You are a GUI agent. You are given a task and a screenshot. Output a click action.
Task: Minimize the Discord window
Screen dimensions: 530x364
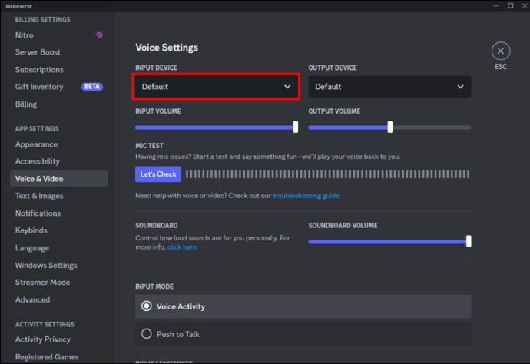tap(496, 5)
